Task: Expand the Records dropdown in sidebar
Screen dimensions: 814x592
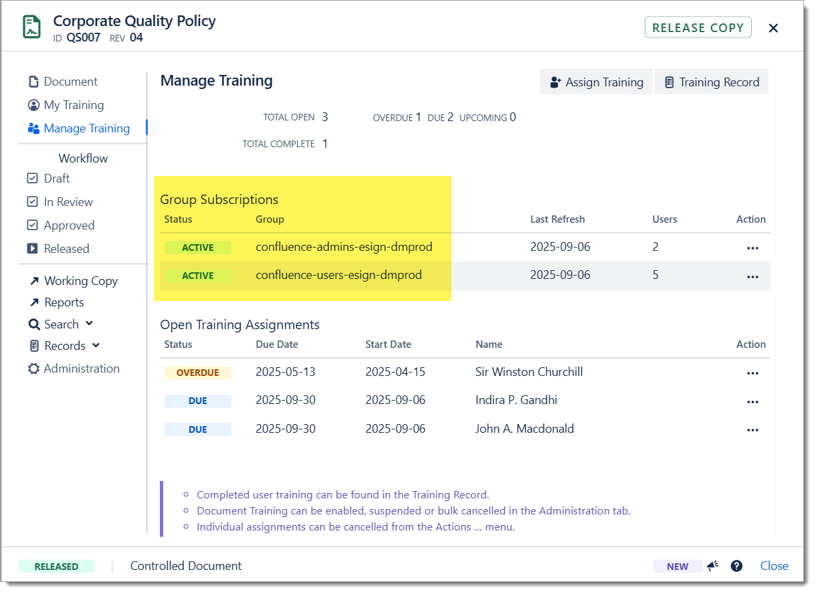Action: click(x=64, y=346)
